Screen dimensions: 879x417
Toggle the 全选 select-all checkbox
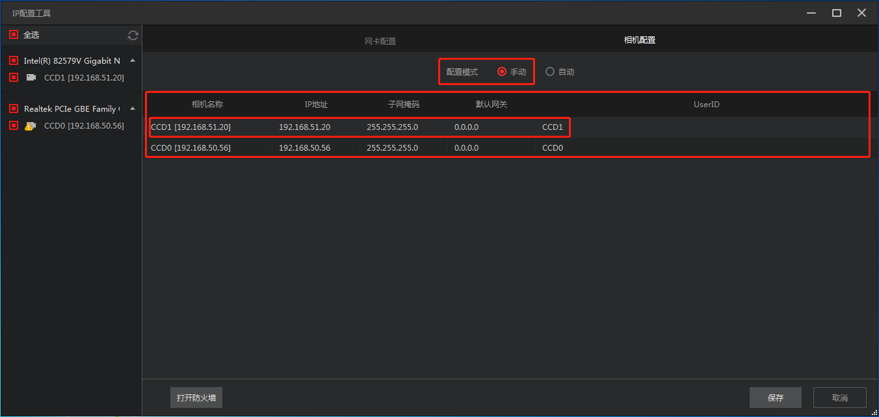coord(14,35)
